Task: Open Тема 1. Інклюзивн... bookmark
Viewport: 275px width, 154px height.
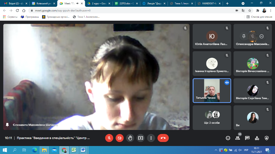Action: [x=86, y=17]
